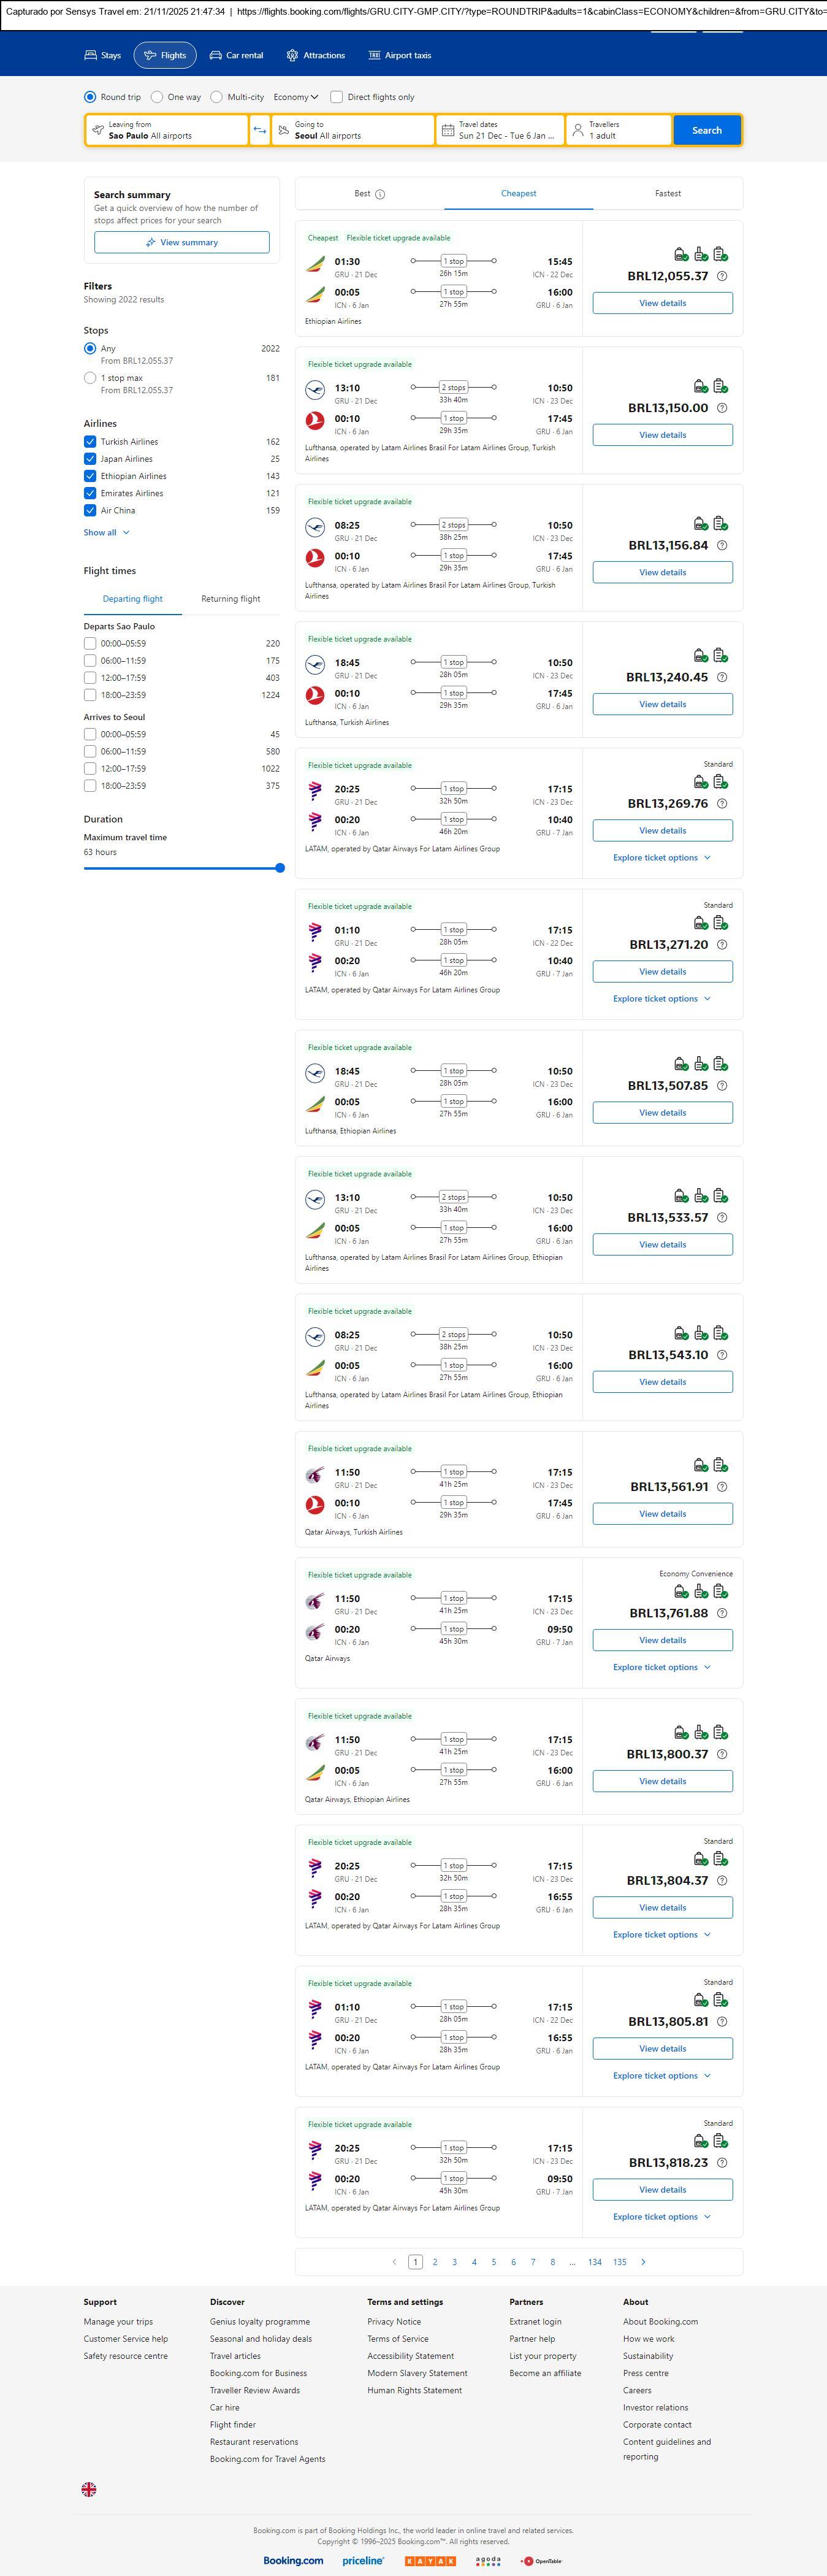827x2576 pixels.
Task: Open Airport taxis from top navigation
Action: (x=400, y=55)
